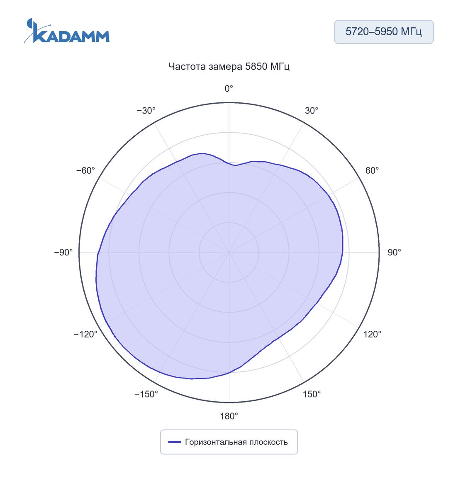Click the −150° angle label
Screen dimensions: 458x502
pyautogui.click(x=146, y=394)
